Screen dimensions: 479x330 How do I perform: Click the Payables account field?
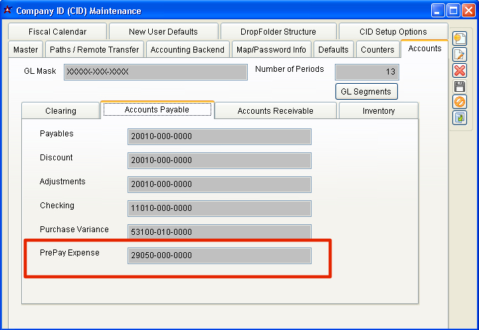pos(219,136)
